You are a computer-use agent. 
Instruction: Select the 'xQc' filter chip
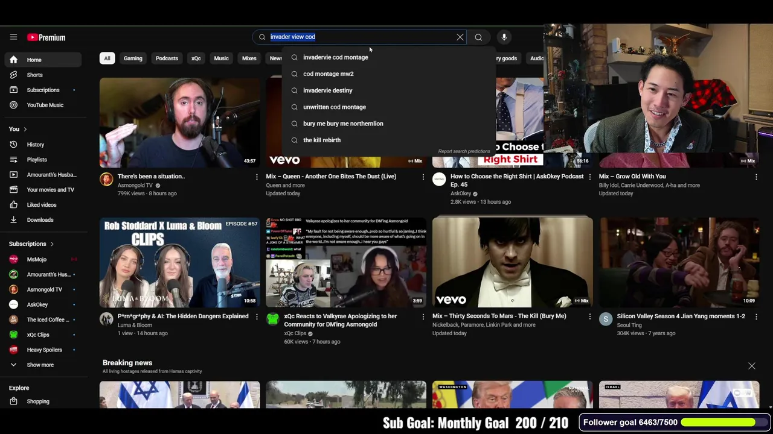tap(196, 58)
